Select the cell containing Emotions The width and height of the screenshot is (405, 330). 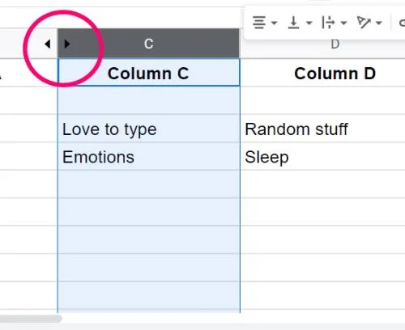click(148, 157)
